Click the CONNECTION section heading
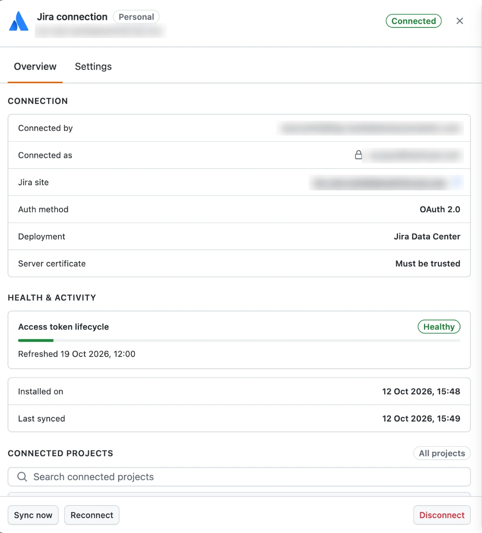Viewport: 482px width, 533px height. (x=38, y=101)
